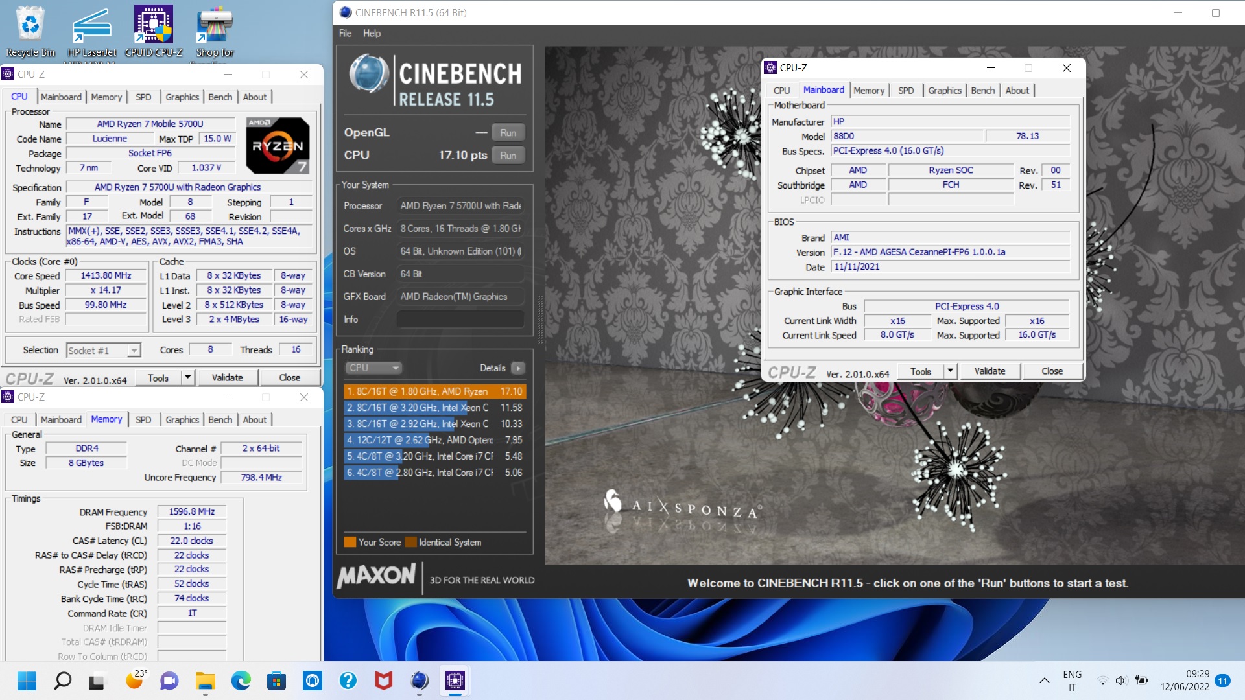This screenshot has width=1245, height=700.
Task: Click the MAXON logo in Cinebench
Action: point(376,575)
